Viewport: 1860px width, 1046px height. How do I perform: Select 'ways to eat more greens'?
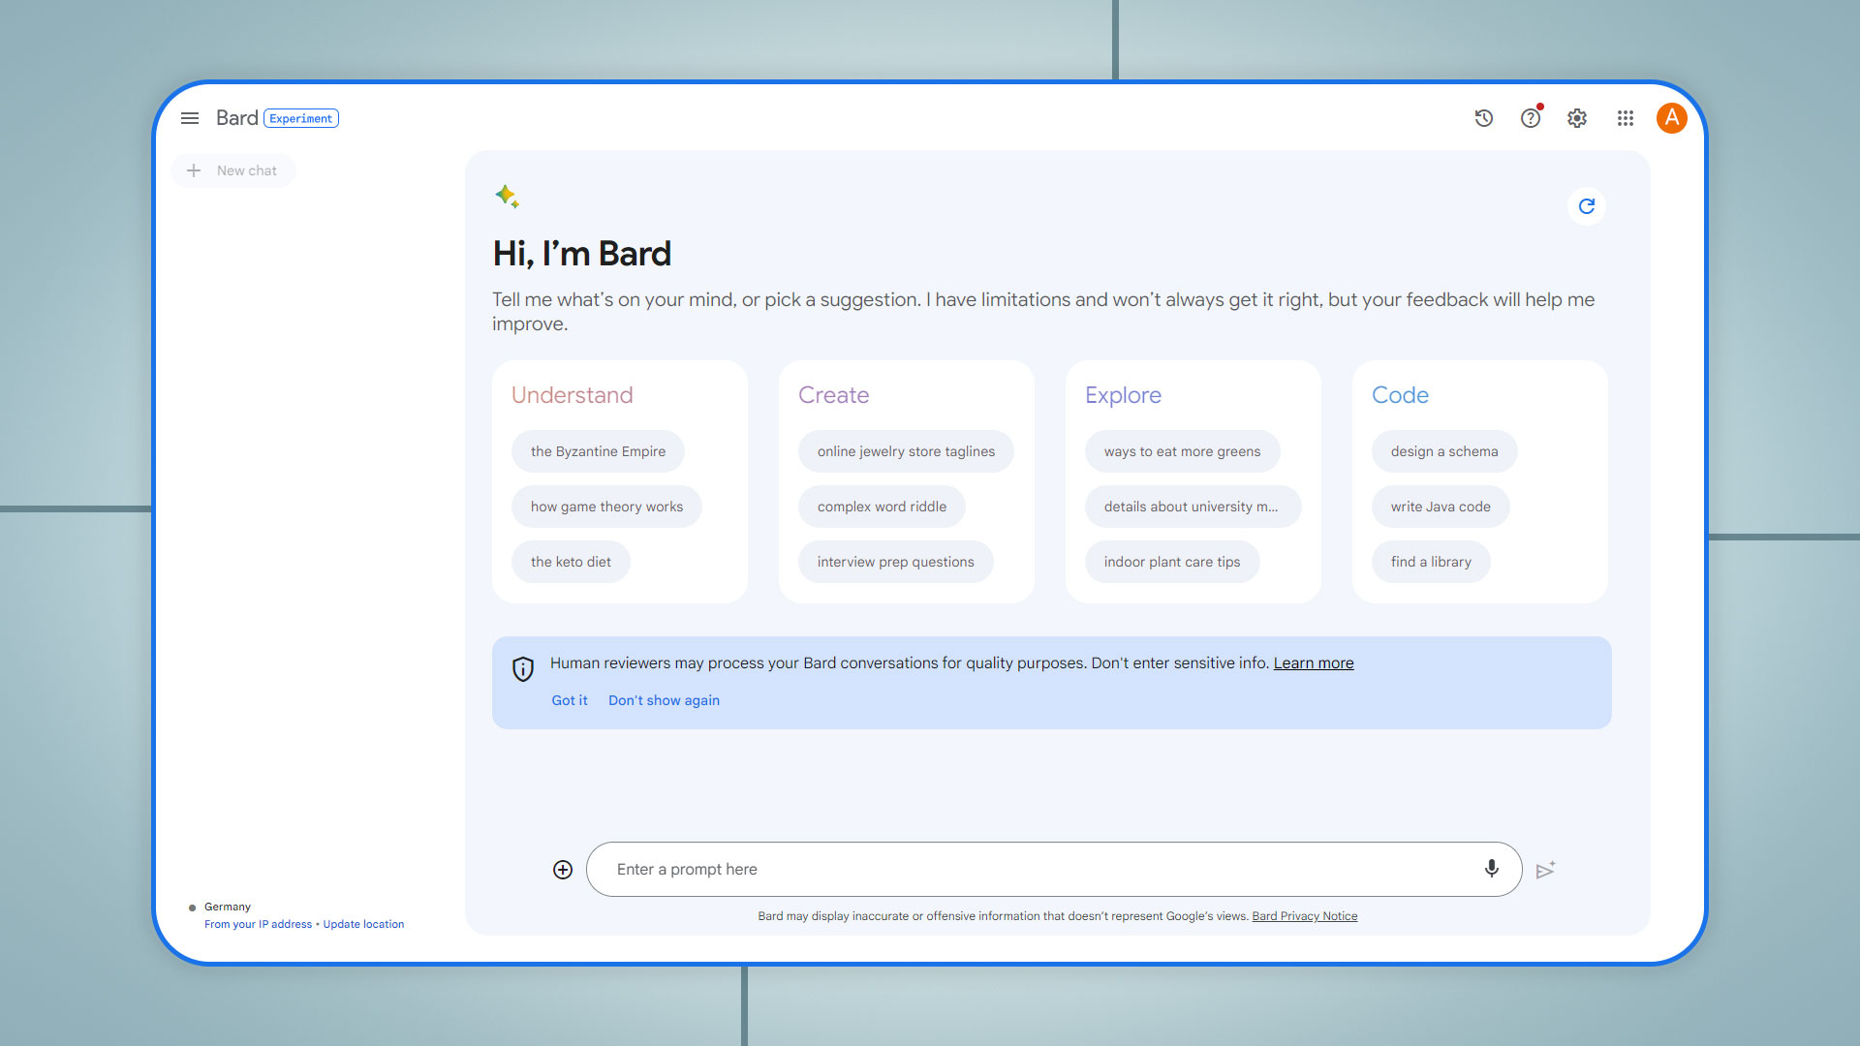pos(1182,451)
